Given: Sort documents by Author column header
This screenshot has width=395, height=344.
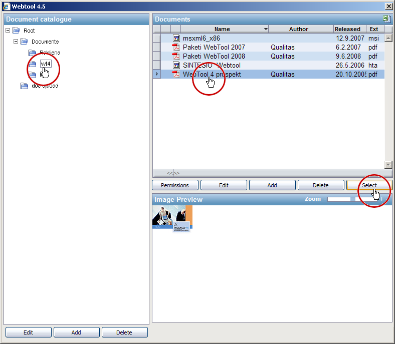Looking at the screenshot, I should point(298,29).
